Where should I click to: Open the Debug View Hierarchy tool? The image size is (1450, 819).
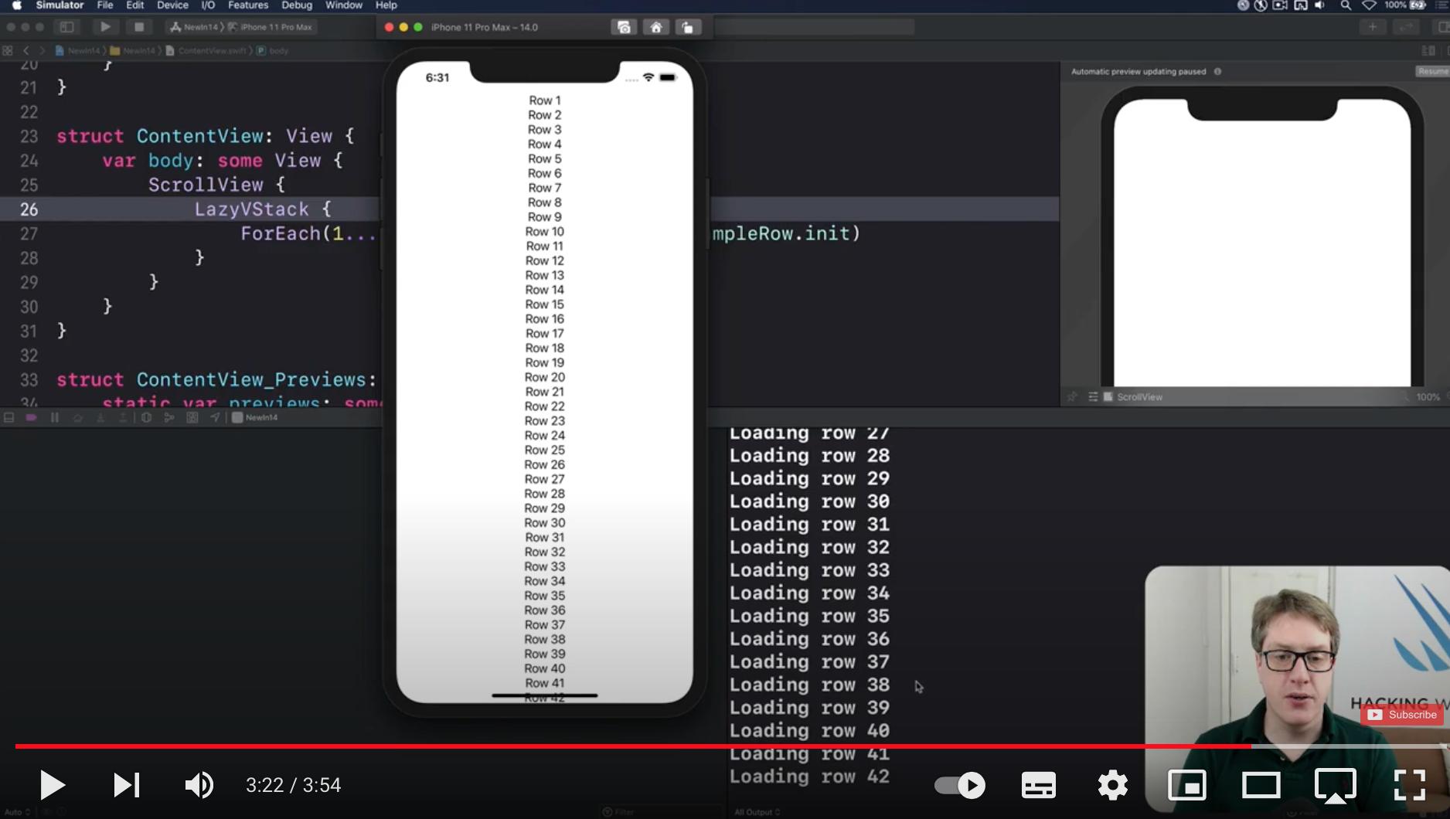coord(146,418)
